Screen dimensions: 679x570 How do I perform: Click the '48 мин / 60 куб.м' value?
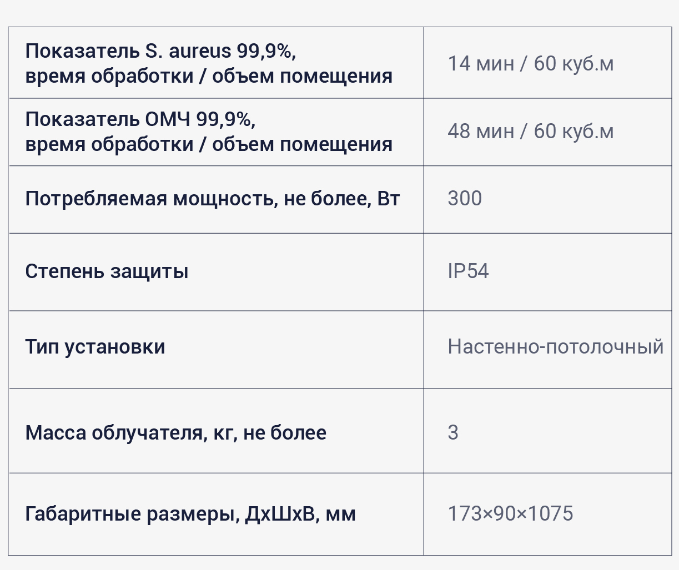tap(531, 132)
